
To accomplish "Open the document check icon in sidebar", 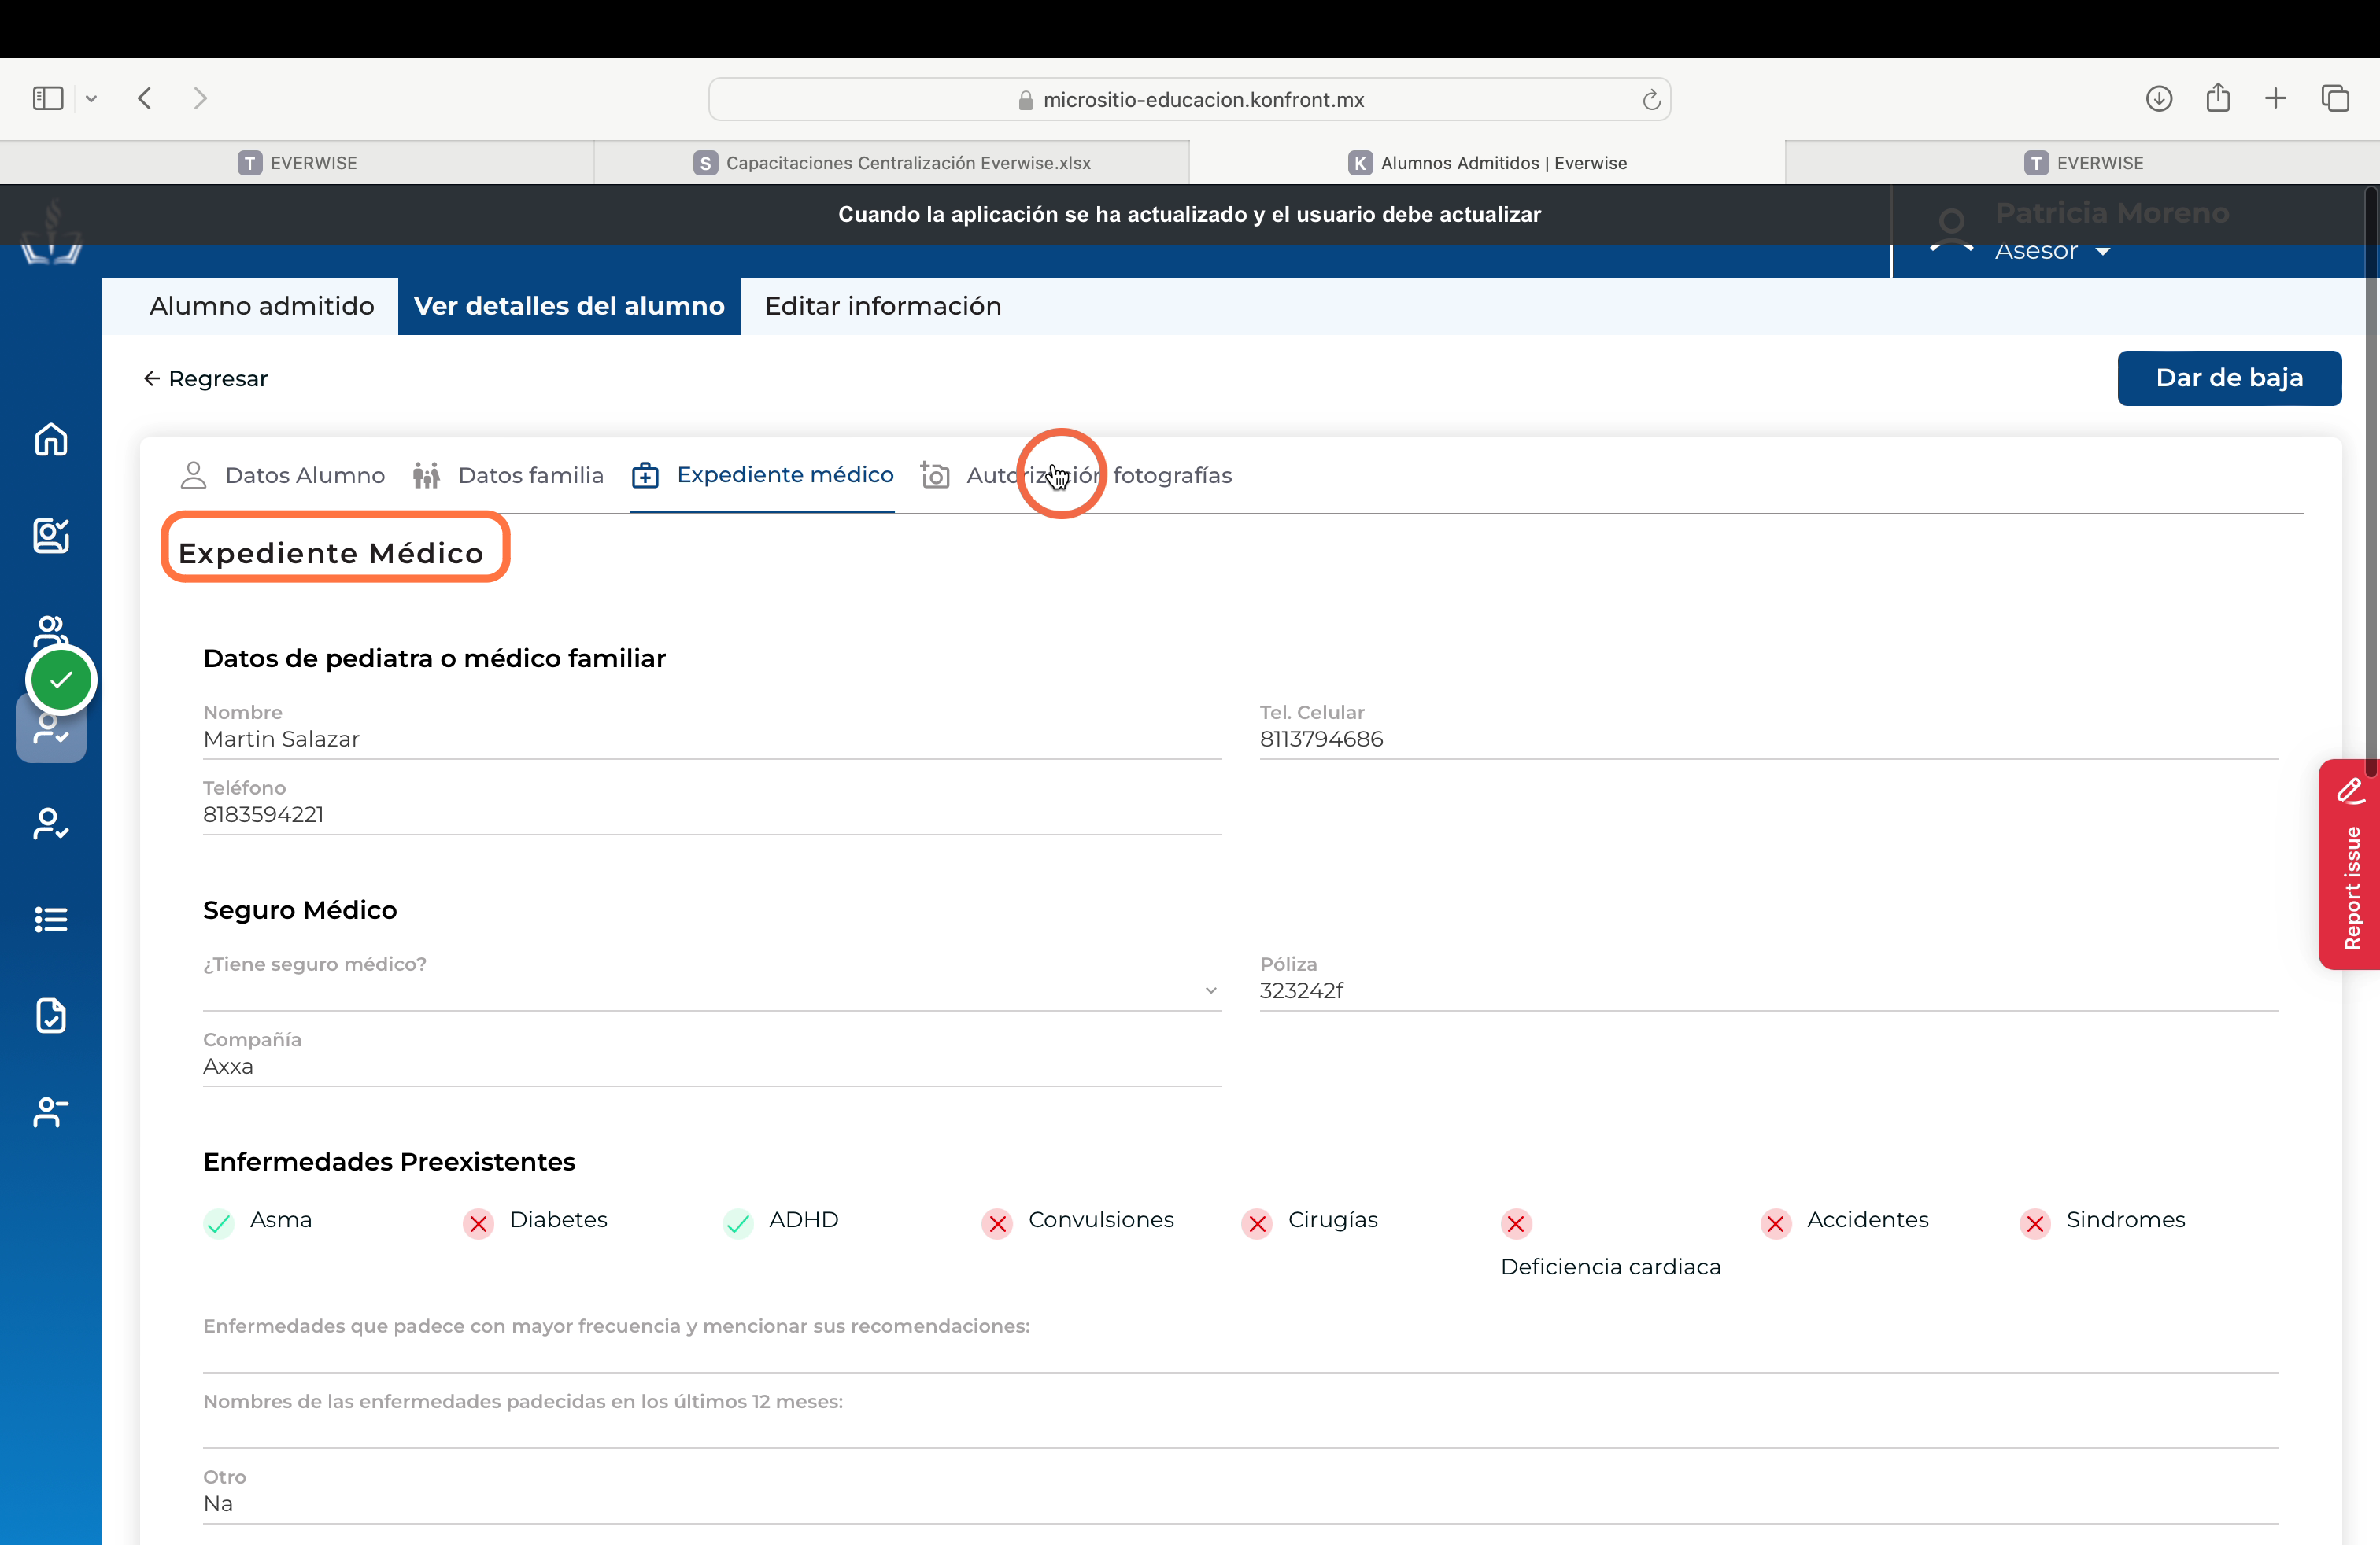I will pyautogui.click(x=51, y=1014).
